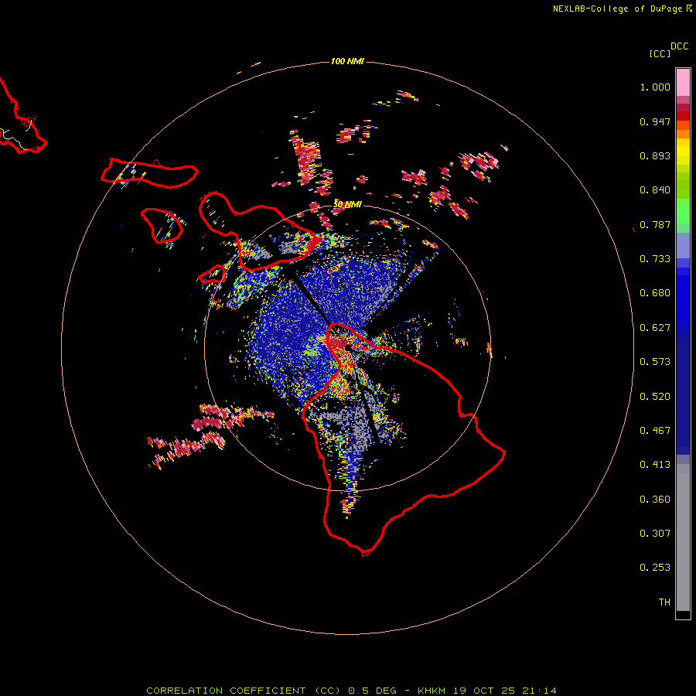Pick the light pink swatch beside 1.000
Screen dimensions: 696x696
click(683, 83)
